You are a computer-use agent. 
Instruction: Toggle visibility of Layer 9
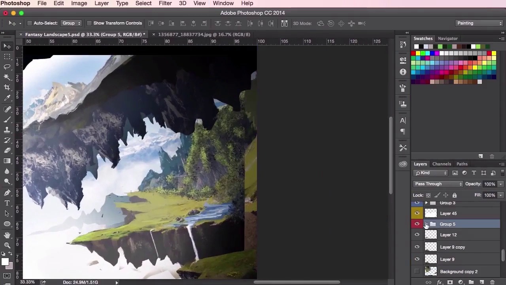click(417, 259)
